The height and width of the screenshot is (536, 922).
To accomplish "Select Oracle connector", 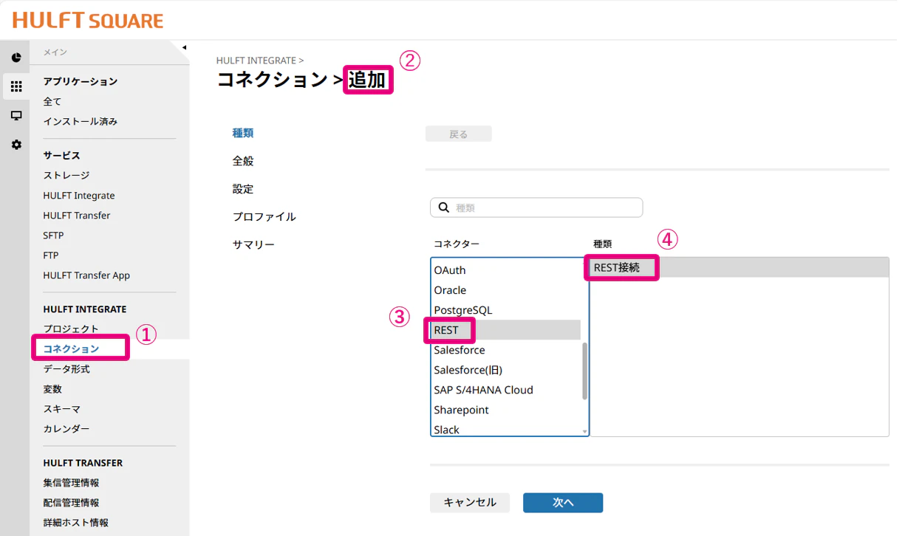I will [505, 290].
